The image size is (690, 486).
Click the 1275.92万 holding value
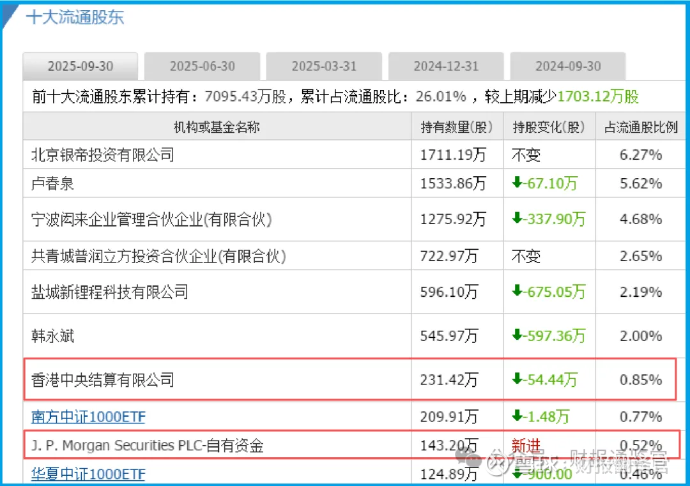point(453,219)
